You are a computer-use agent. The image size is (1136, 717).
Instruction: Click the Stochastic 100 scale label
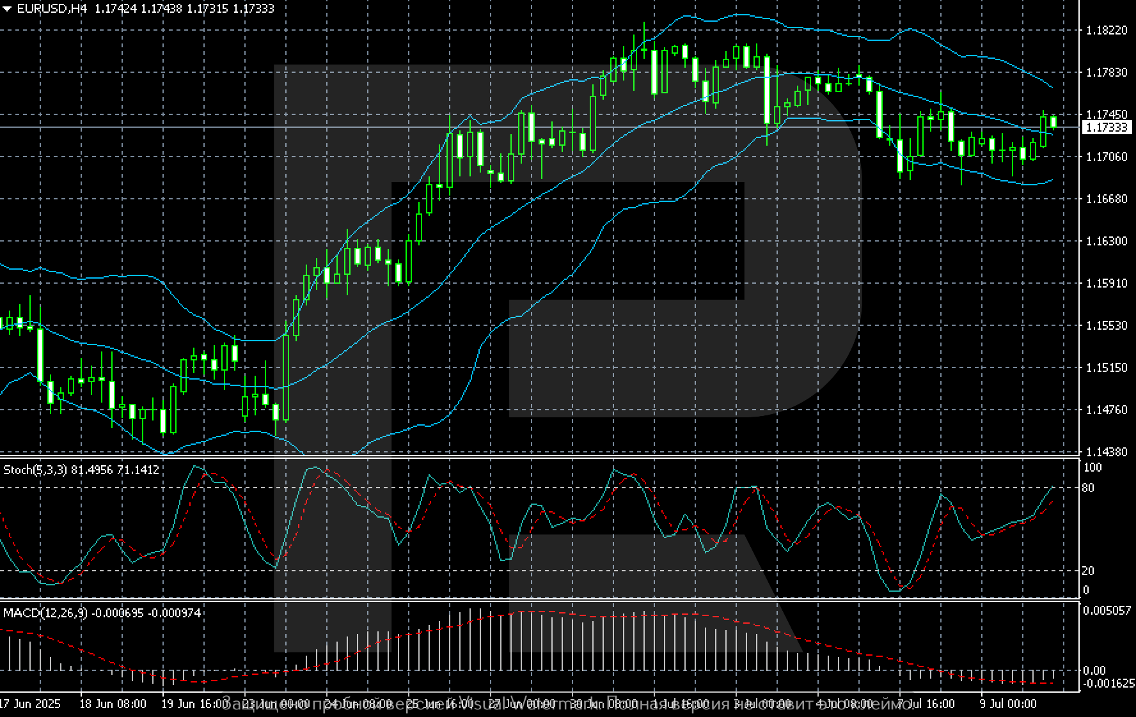[1093, 468]
